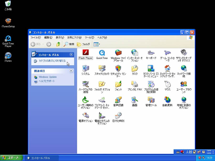Screen dimensions: 215x161
Task: Collapse the 関連項目 sidebar section
Action: point(71,71)
